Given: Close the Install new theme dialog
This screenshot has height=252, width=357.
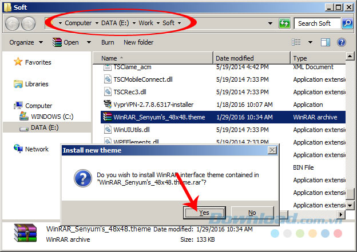Looking at the screenshot, I should coord(272,150).
